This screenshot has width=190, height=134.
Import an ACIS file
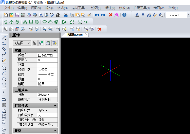(x=23, y=15)
